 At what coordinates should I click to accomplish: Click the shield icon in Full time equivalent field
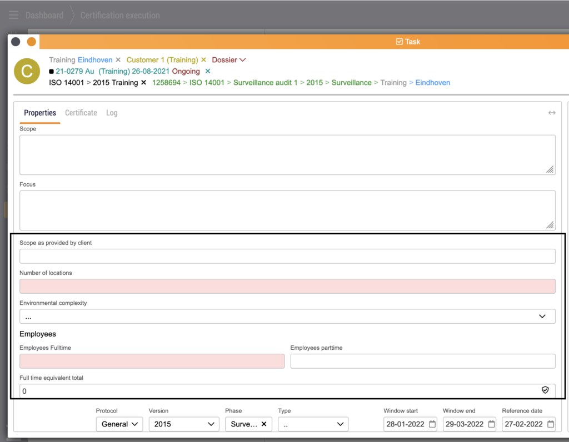[x=545, y=390]
